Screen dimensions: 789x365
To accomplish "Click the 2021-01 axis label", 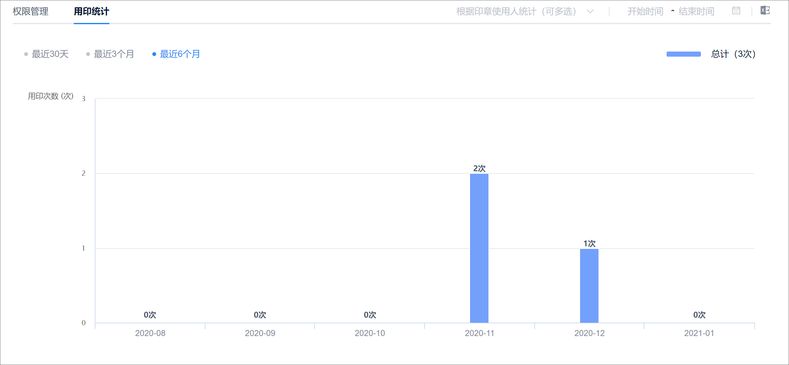I will click(x=699, y=333).
